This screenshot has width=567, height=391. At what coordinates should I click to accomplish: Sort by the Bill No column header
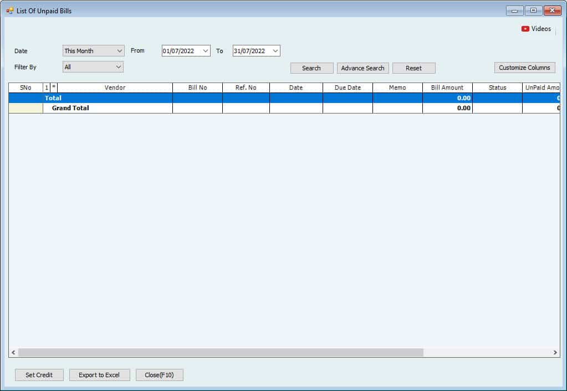(x=197, y=88)
